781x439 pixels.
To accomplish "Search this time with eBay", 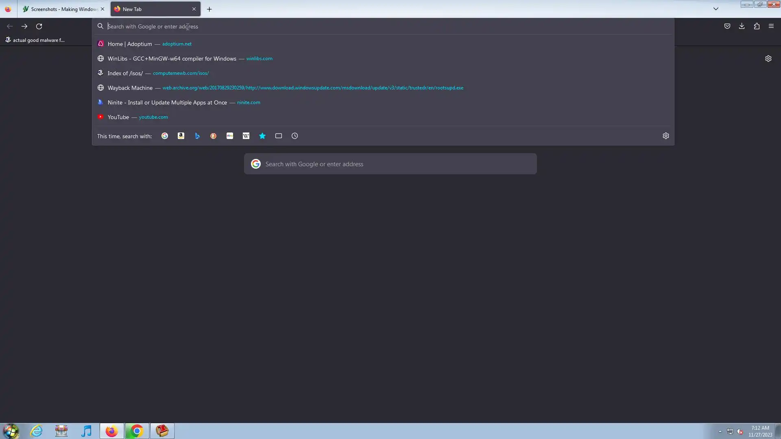I will [230, 136].
